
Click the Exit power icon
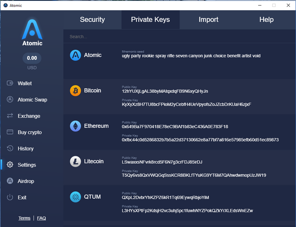coord(10,197)
